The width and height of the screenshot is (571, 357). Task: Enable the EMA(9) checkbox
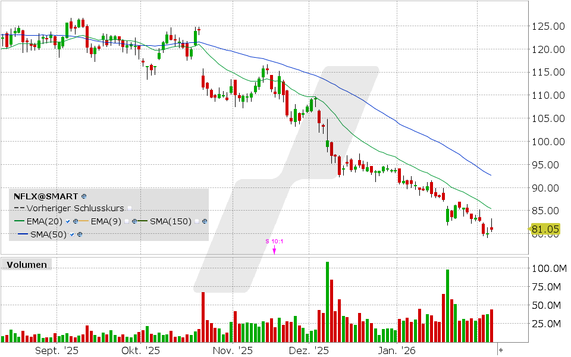pos(127,221)
